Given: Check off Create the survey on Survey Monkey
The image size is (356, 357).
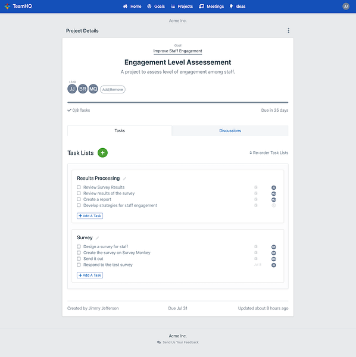Looking at the screenshot, I should (x=79, y=253).
